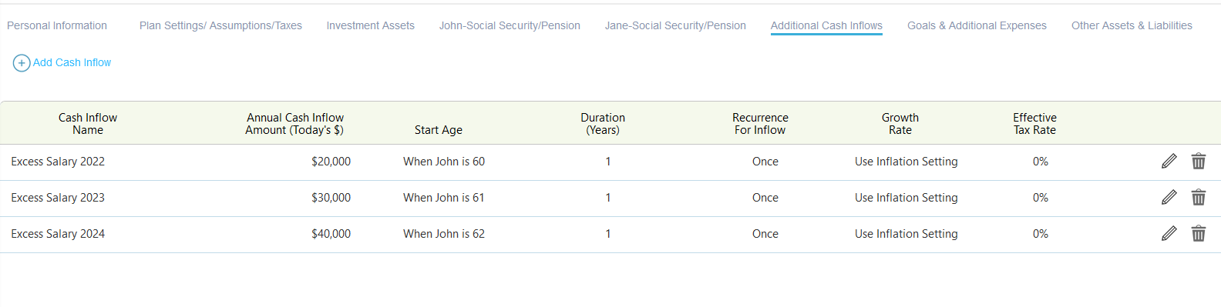The image size is (1221, 307).
Task: Click the $40,000 amount cell
Action: click(331, 234)
